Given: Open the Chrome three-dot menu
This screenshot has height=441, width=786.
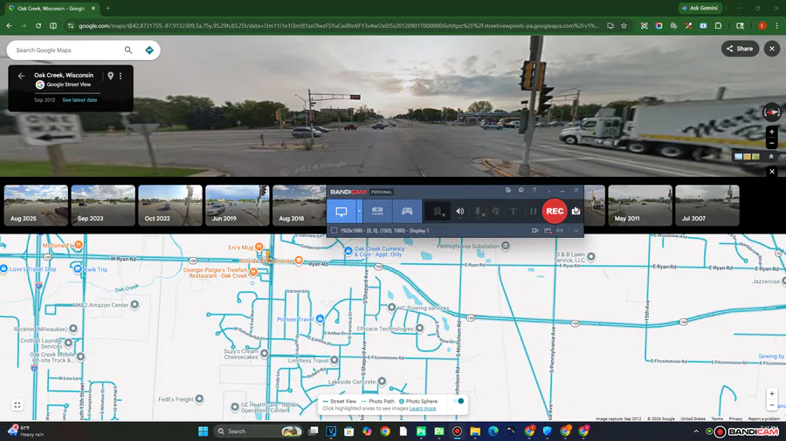Looking at the screenshot, I should pyautogui.click(x=777, y=25).
